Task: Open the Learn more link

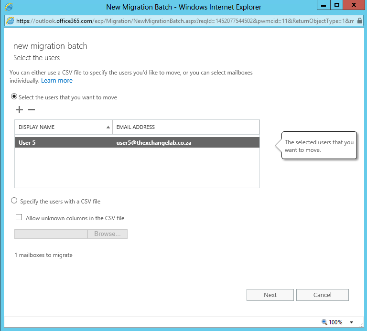Action: pos(57,81)
